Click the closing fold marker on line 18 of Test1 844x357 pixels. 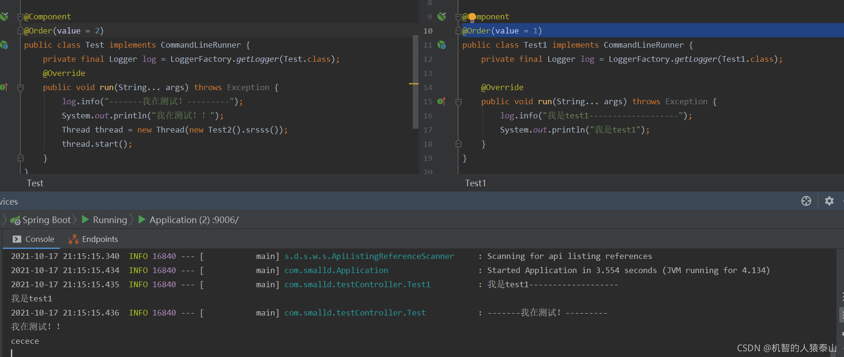pyautogui.click(x=459, y=143)
